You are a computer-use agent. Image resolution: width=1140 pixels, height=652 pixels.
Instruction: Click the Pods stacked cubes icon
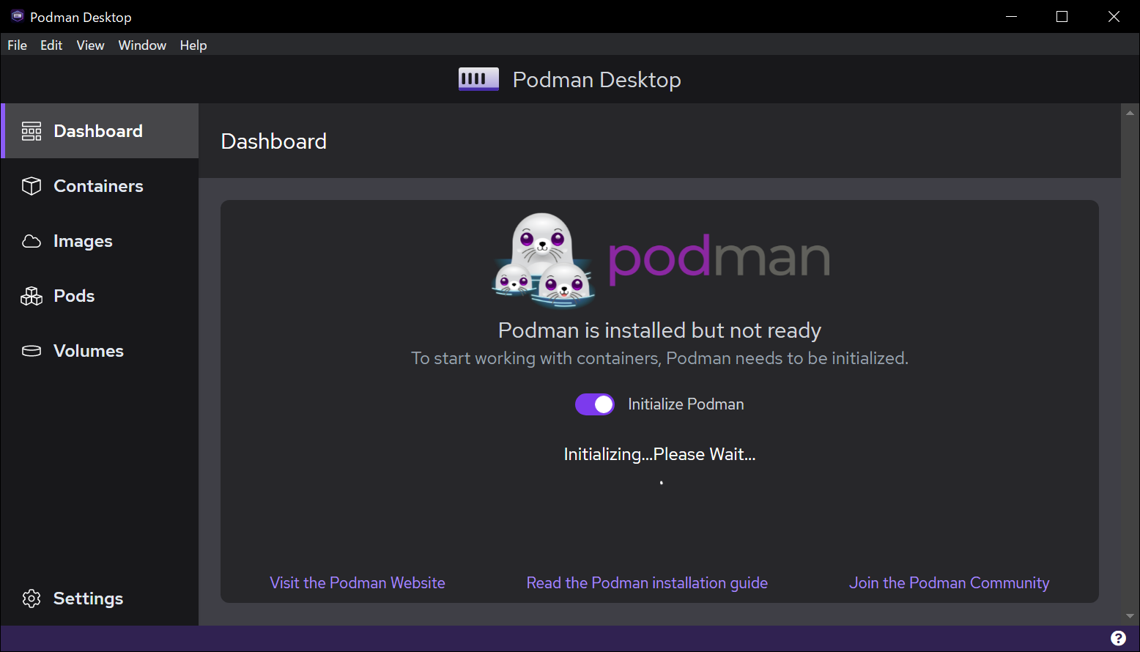[32, 296]
